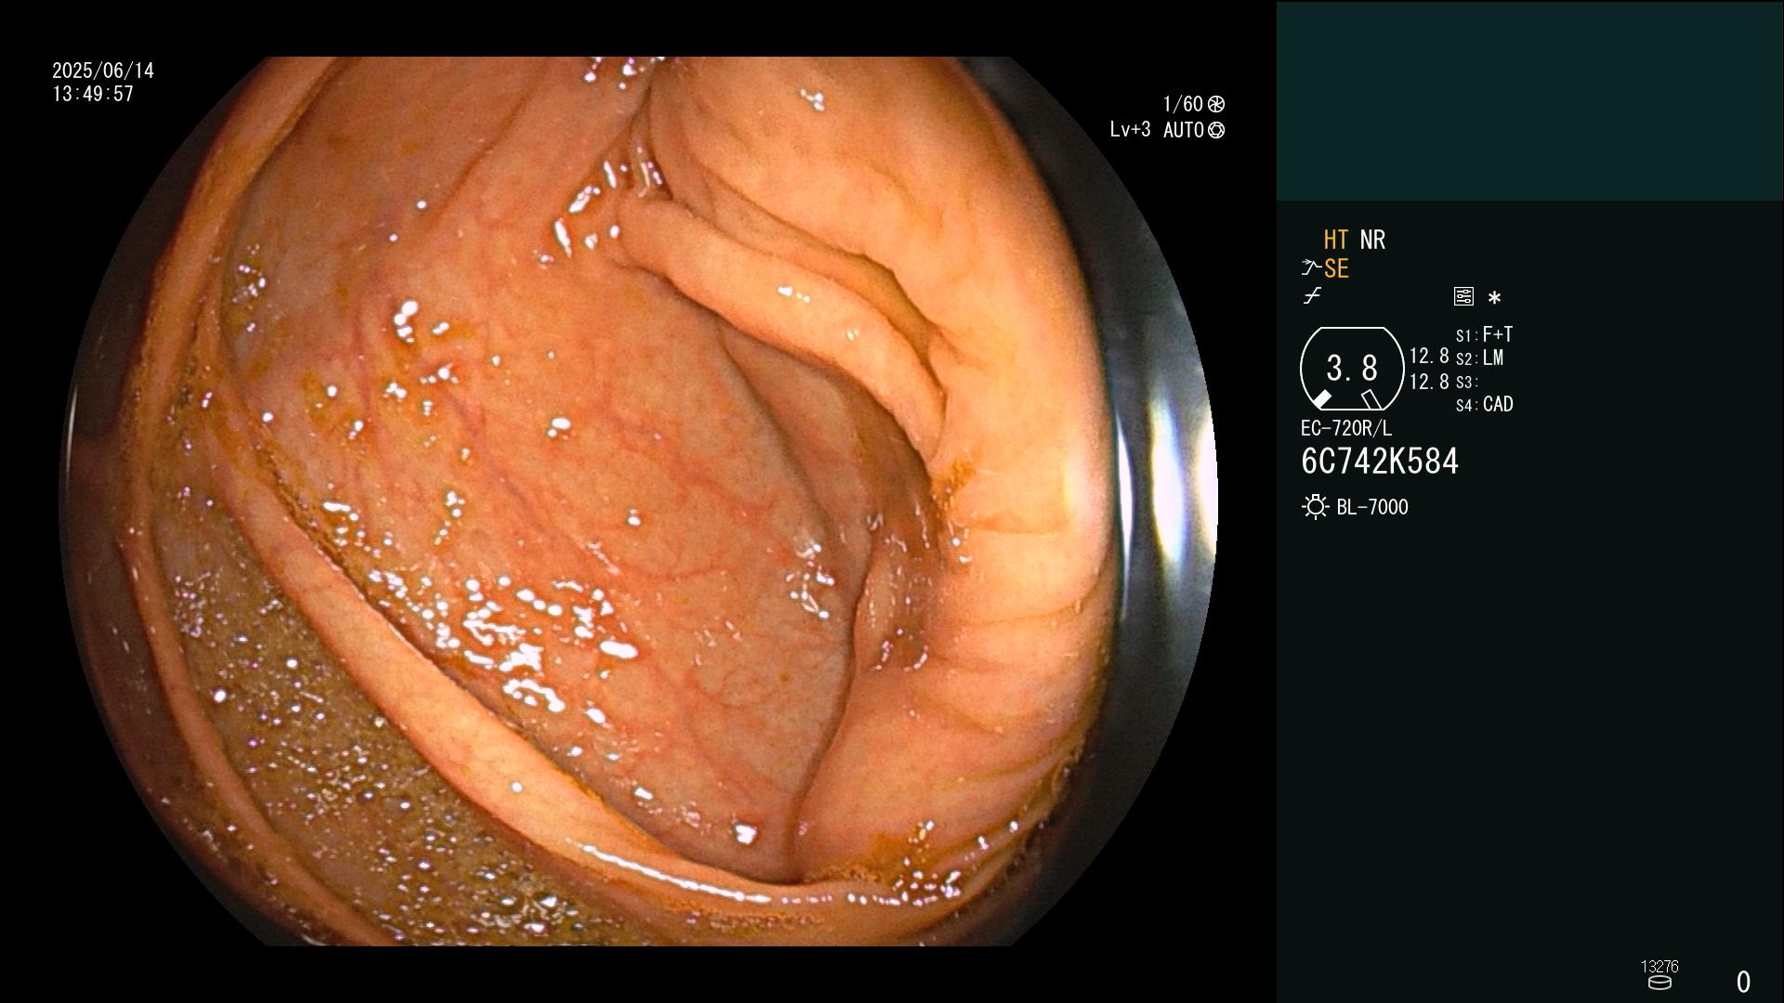Click the scope tip diagram showing 3.8
The image size is (1784, 1003).
1352,369
